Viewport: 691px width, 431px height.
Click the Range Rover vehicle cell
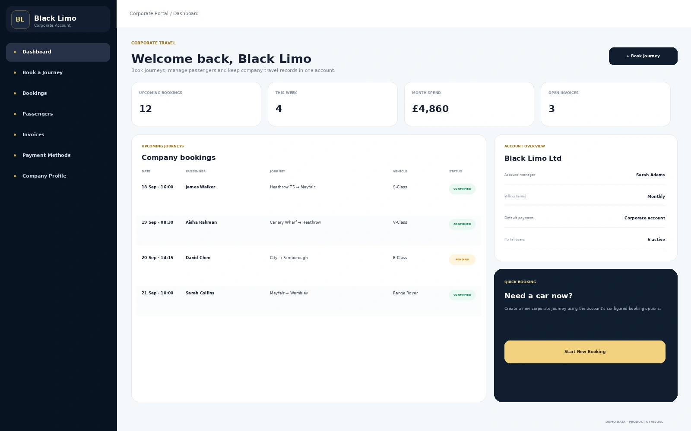point(406,293)
